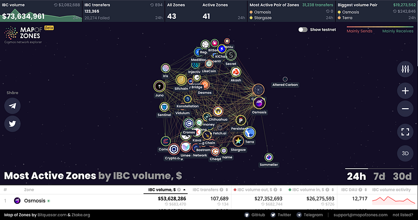Zoom out with the minus button
The height and width of the screenshot is (220, 418).
[x=405, y=109]
